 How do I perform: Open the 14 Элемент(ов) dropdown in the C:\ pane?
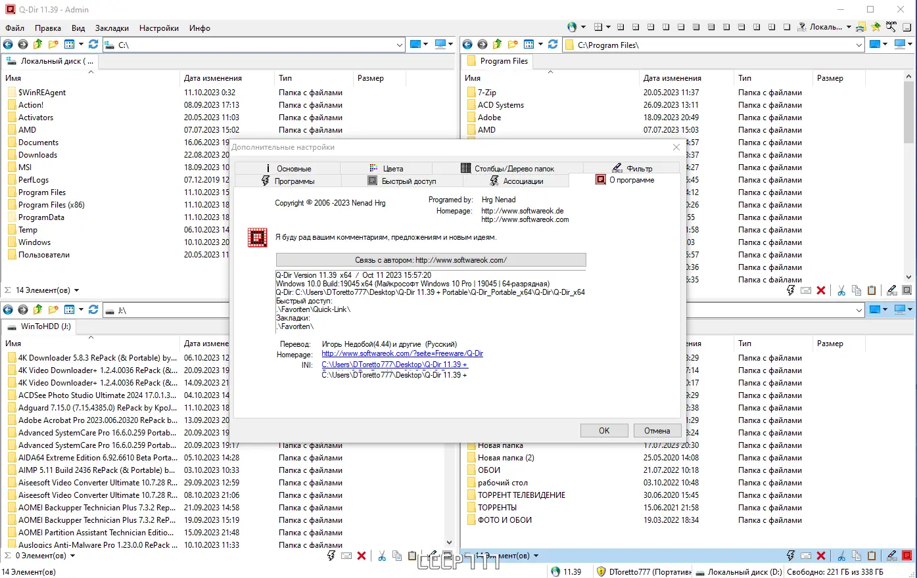76,290
